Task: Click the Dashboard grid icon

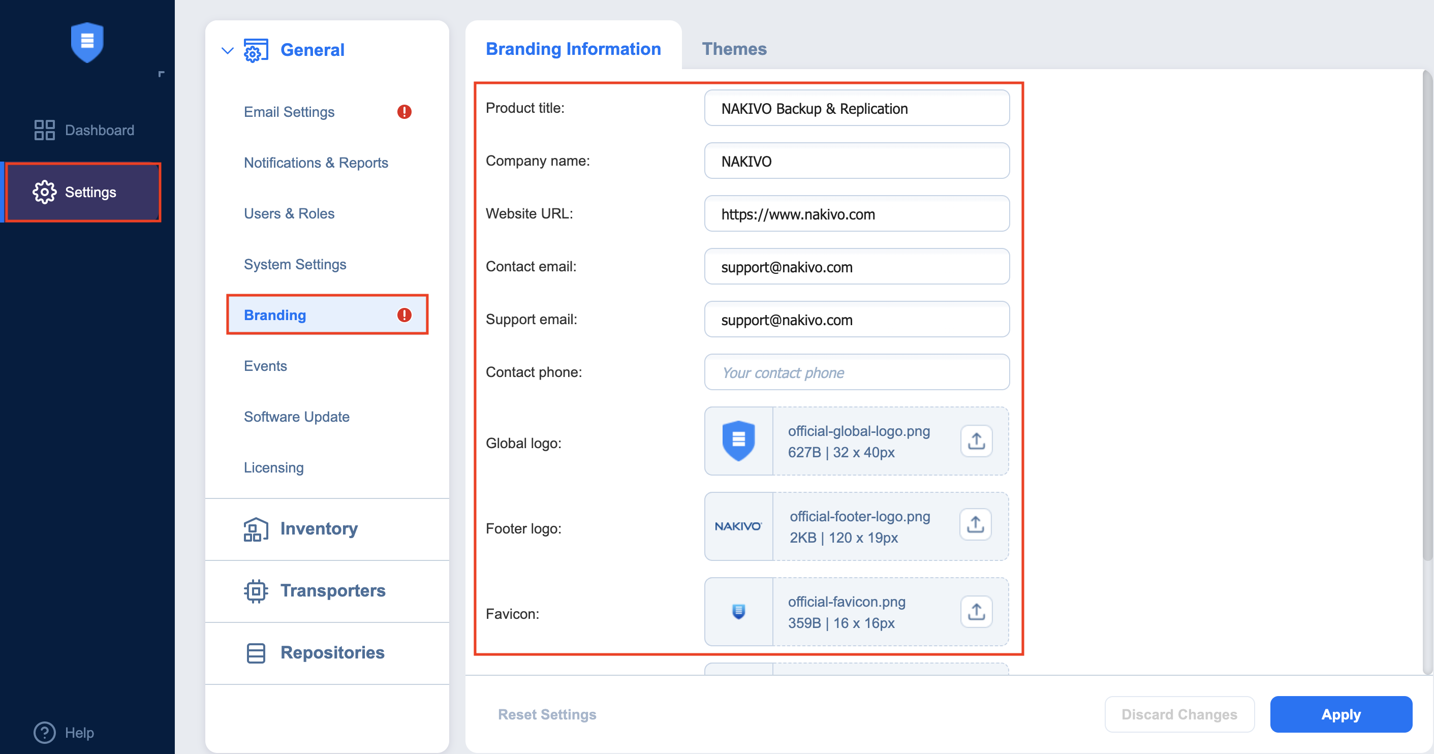Action: point(45,130)
